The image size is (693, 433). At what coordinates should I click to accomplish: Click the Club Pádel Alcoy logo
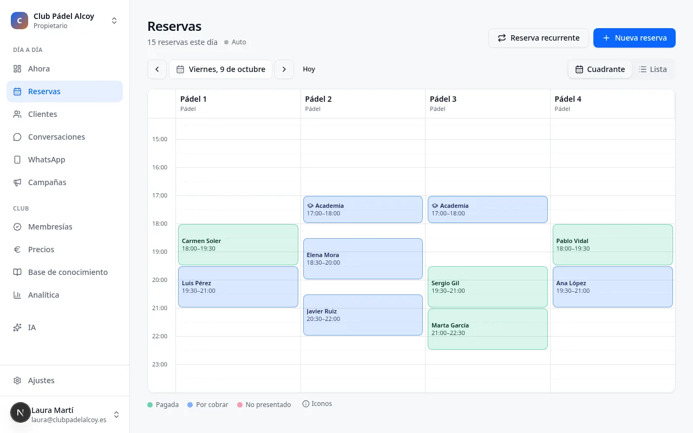pos(19,21)
